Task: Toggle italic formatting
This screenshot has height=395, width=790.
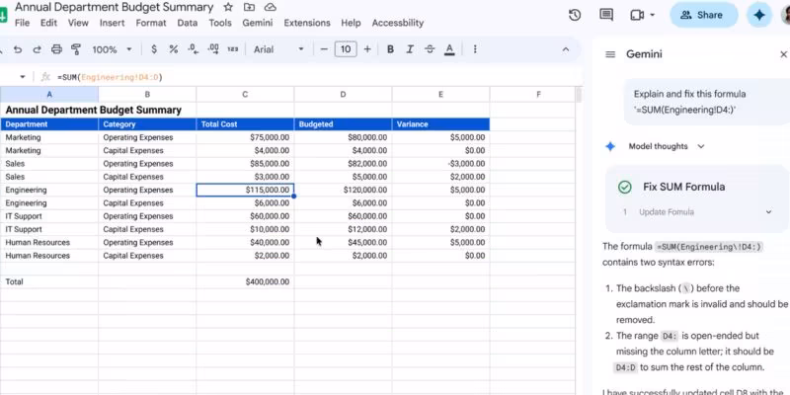Action: click(410, 49)
